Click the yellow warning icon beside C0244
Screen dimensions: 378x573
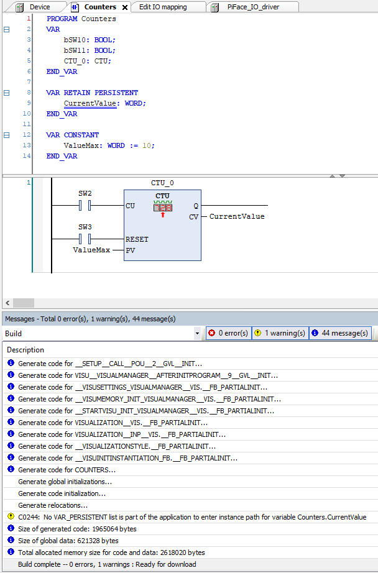tap(11, 516)
